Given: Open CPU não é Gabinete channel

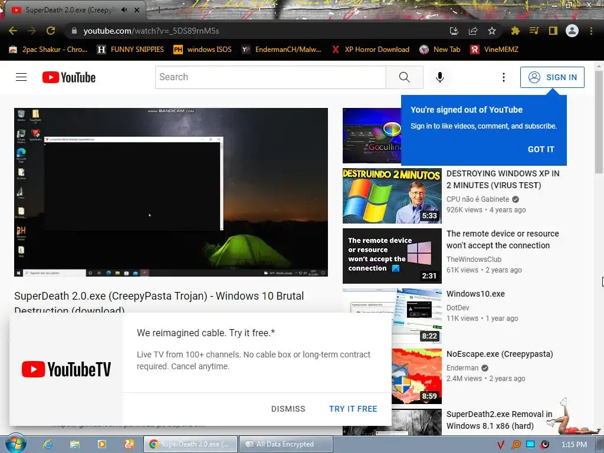Looking at the screenshot, I should click(x=478, y=199).
